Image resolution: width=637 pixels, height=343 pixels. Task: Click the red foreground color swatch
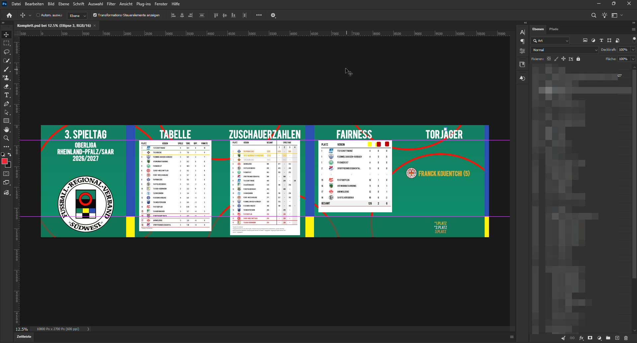coord(4,161)
